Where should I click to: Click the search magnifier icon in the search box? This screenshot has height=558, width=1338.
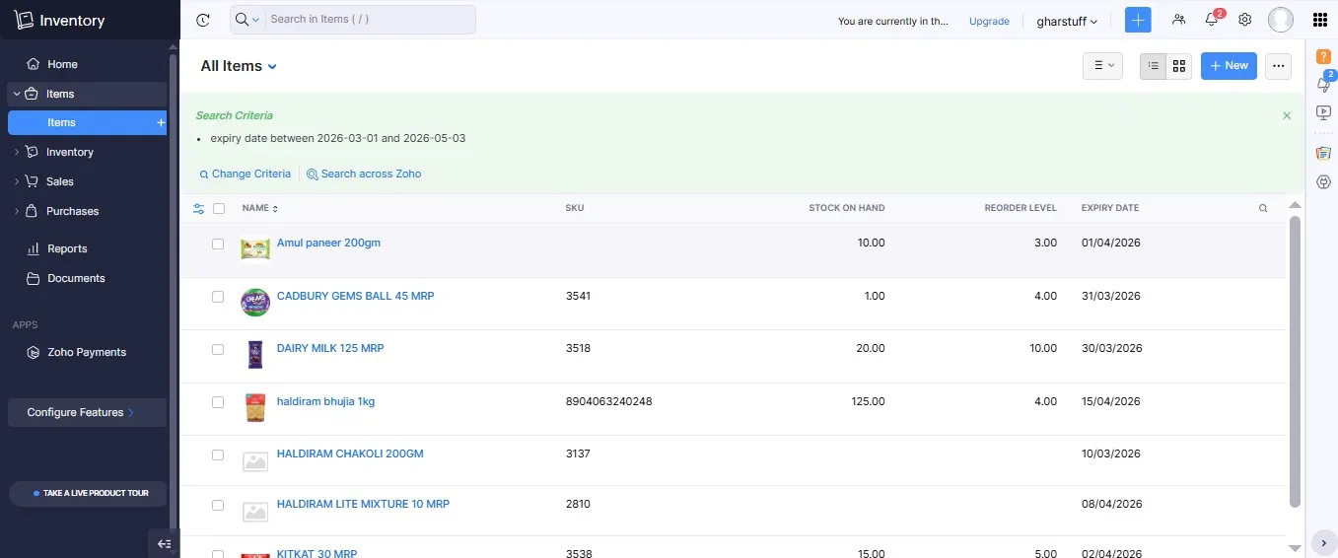pos(242,20)
